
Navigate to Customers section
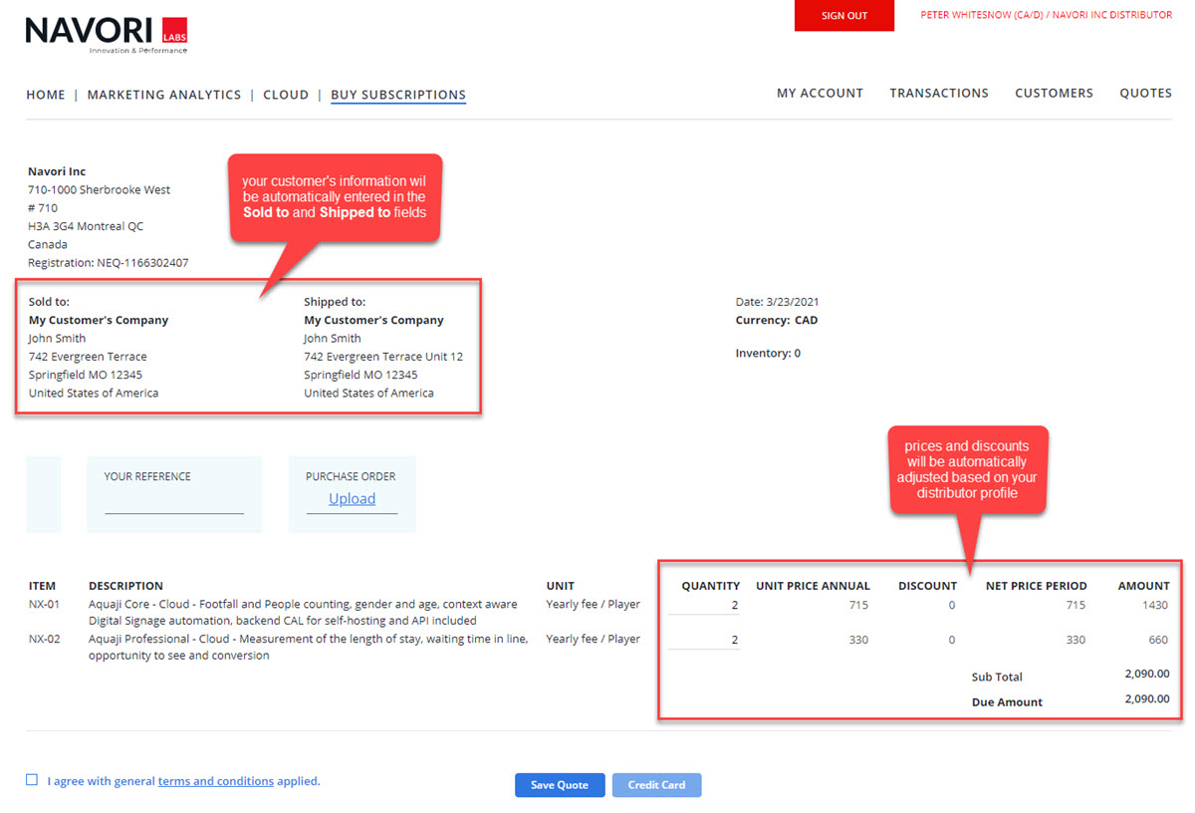tap(1054, 93)
